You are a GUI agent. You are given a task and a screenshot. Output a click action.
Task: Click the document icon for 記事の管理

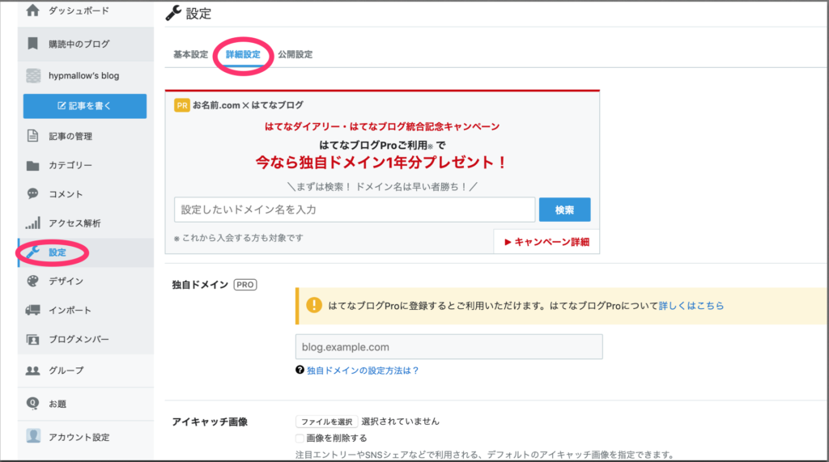[32, 136]
